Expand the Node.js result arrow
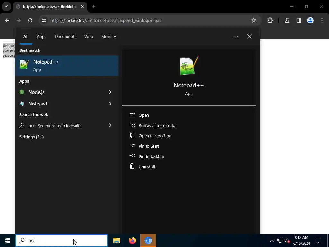Image resolution: width=329 pixels, height=247 pixels. (110, 92)
